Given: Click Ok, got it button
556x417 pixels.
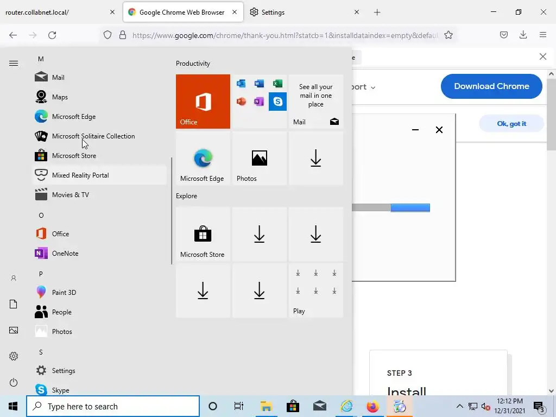Looking at the screenshot, I should 511,124.
